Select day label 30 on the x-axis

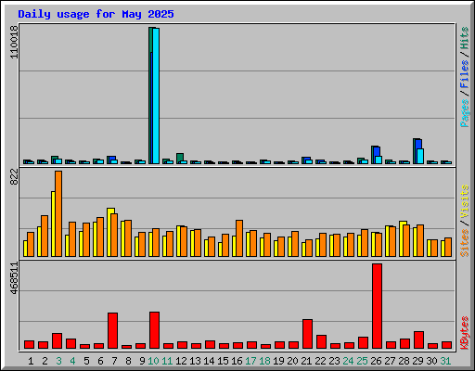click(432, 361)
